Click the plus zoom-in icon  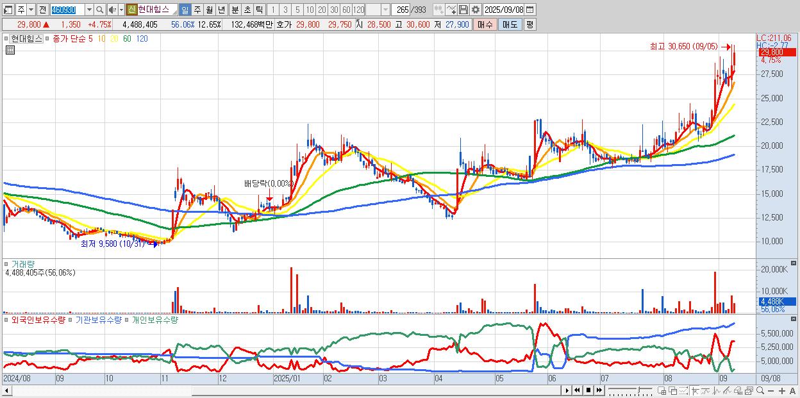[x=782, y=391]
